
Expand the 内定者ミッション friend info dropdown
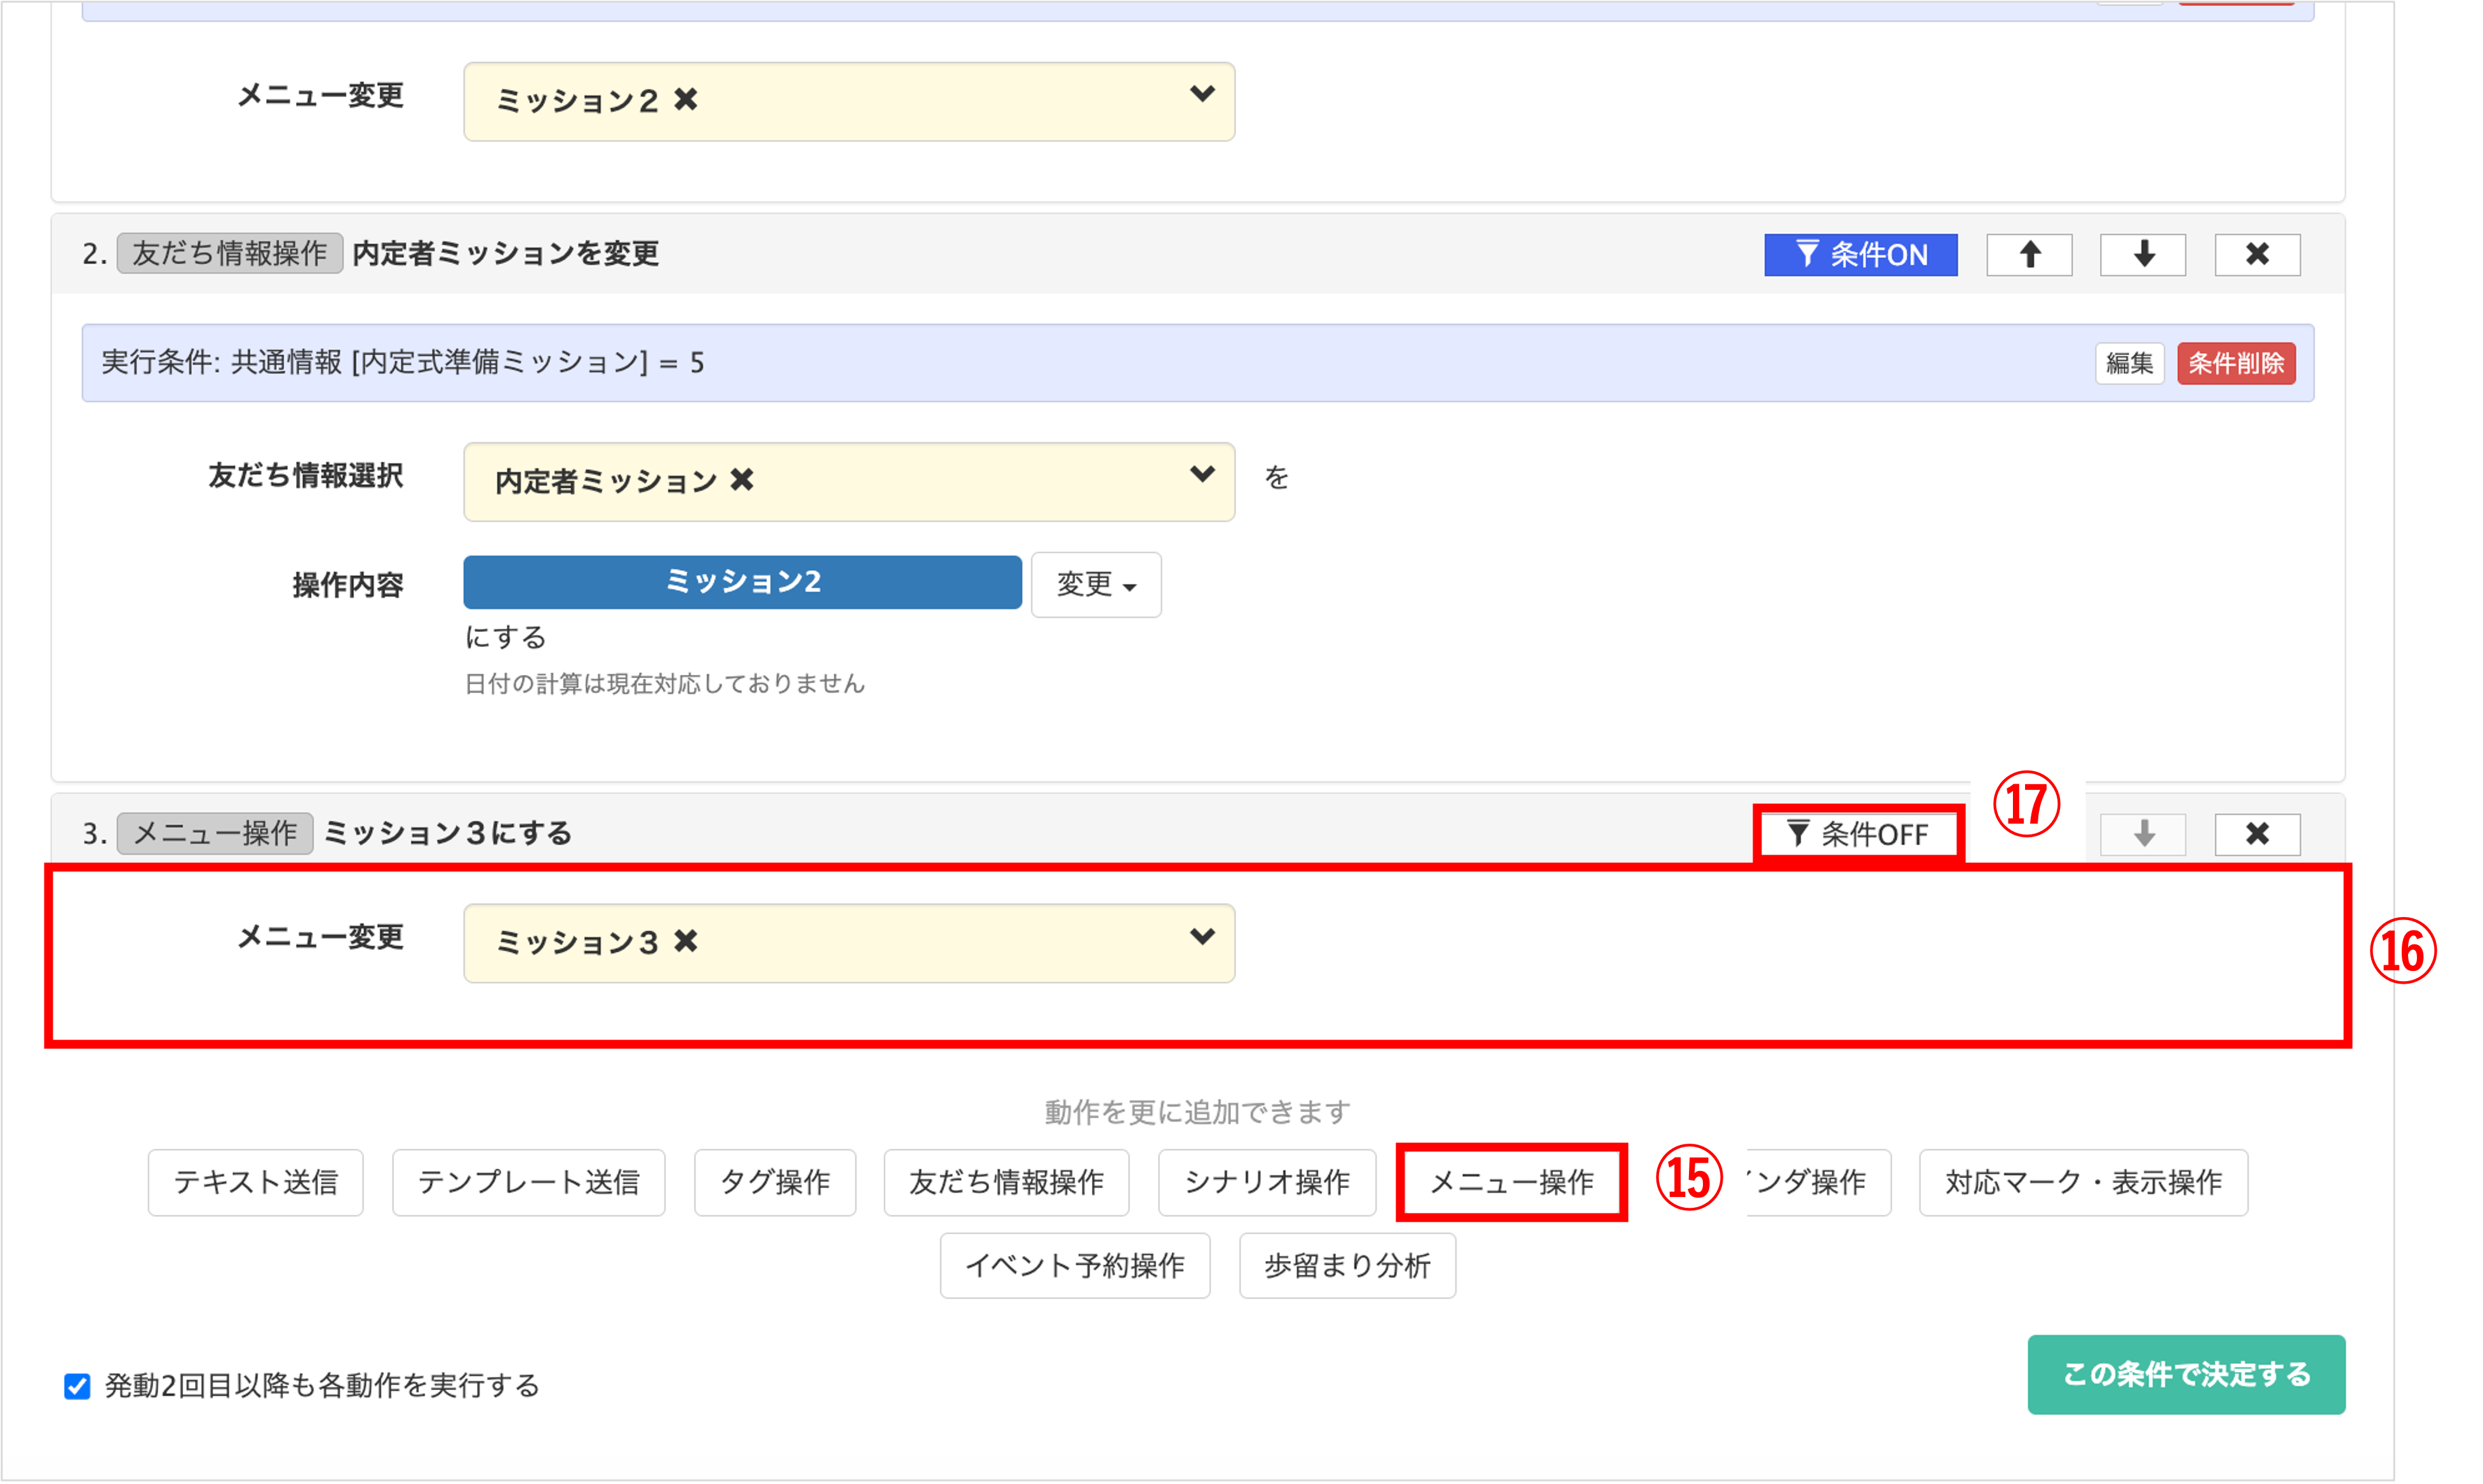[x=1202, y=475]
